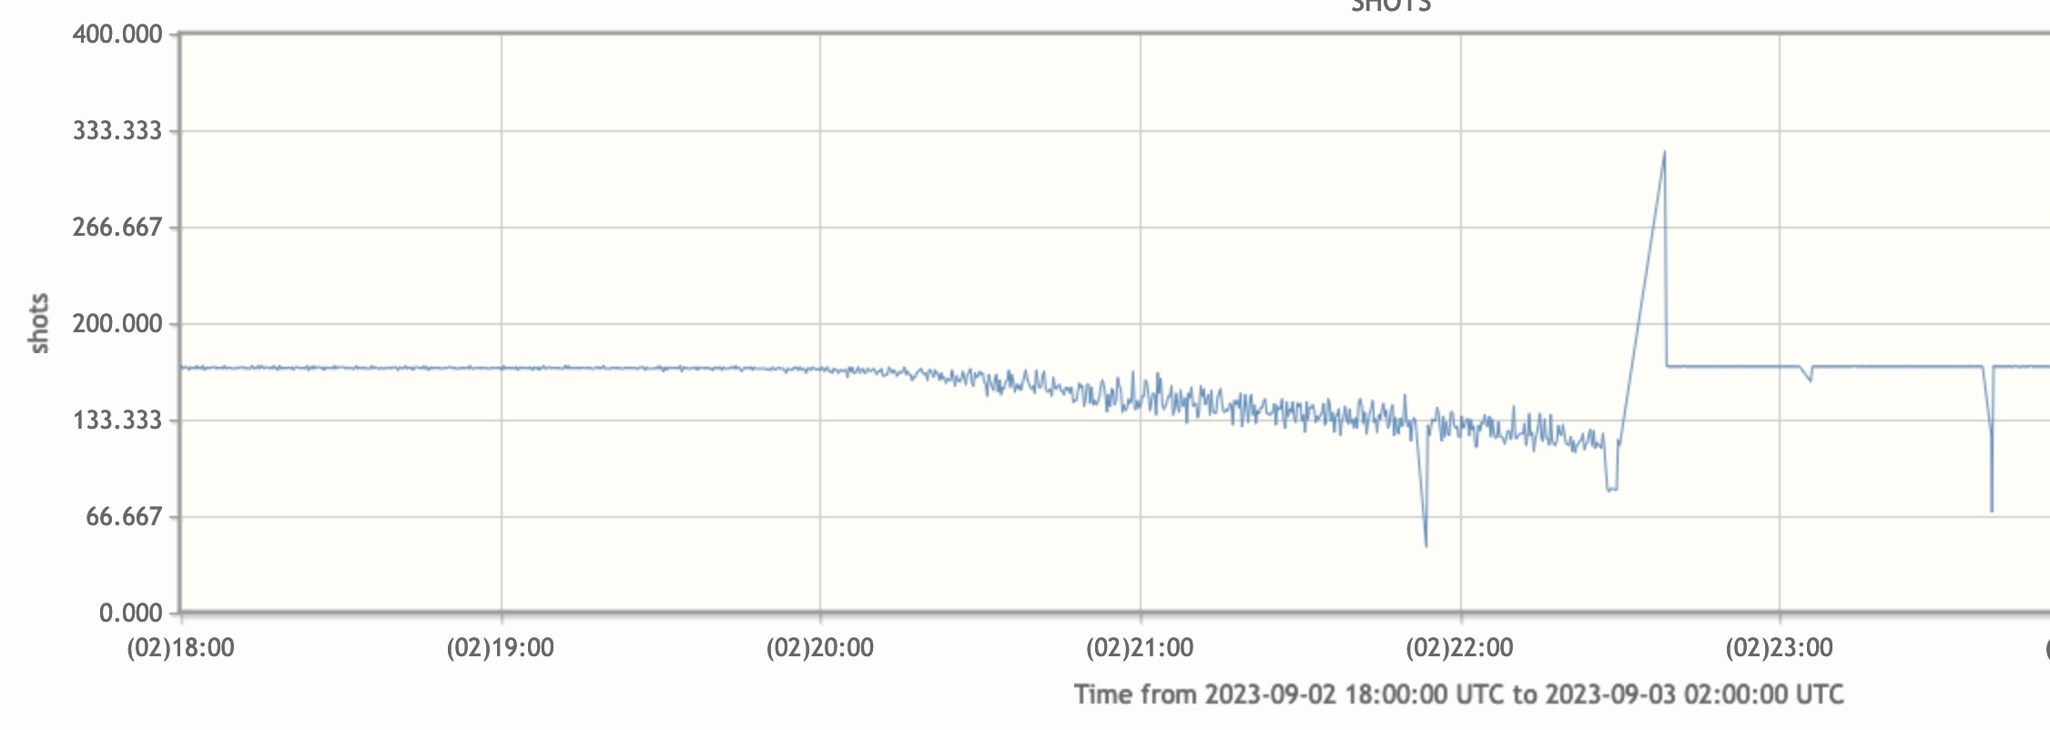Click the 0.000 y-axis label
Image resolution: width=2050 pixels, height=730 pixels.
click(131, 613)
